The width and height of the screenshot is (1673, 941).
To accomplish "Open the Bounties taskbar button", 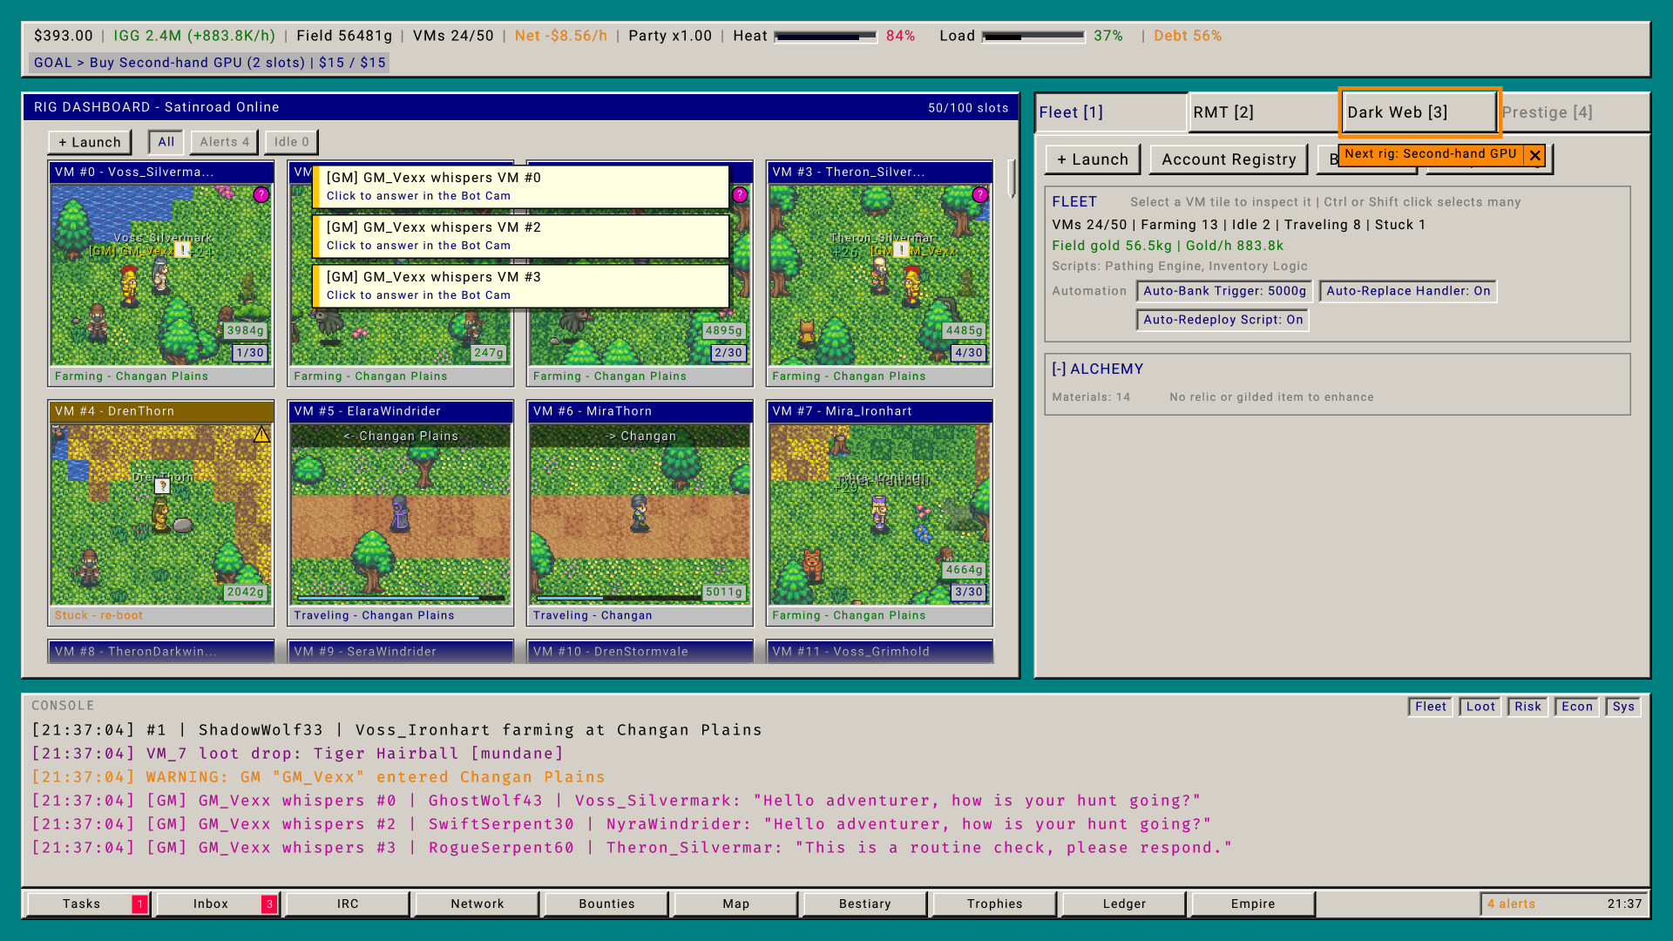I will click(x=606, y=904).
